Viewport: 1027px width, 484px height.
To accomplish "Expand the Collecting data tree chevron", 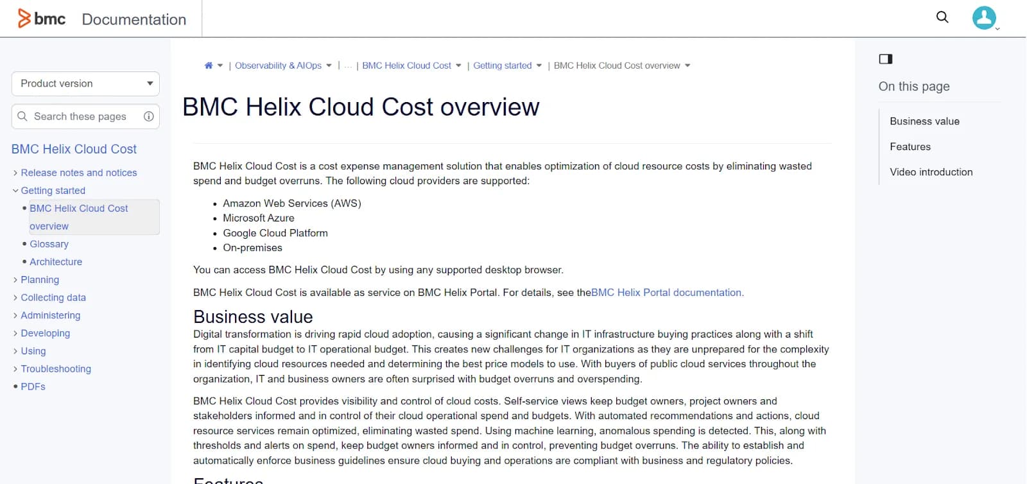I will [x=15, y=298].
